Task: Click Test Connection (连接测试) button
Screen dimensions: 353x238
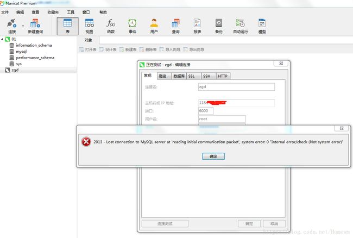Action: point(165,223)
